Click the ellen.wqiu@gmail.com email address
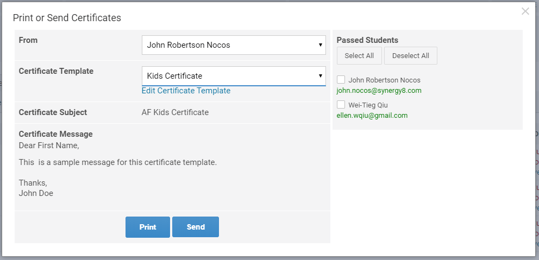Image resolution: width=539 pixels, height=260 pixels. point(372,116)
